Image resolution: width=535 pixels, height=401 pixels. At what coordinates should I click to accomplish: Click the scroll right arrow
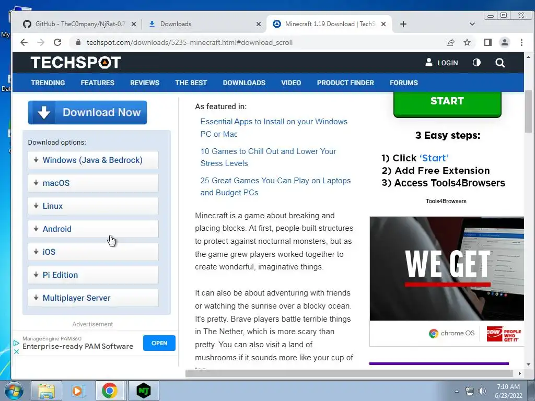520,373
